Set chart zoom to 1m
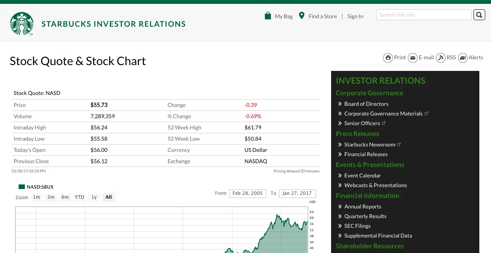 [36, 197]
